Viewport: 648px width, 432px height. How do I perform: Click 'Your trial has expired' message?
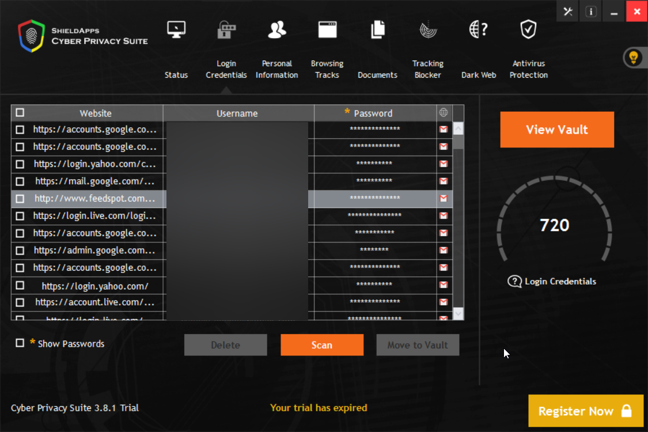pos(318,408)
